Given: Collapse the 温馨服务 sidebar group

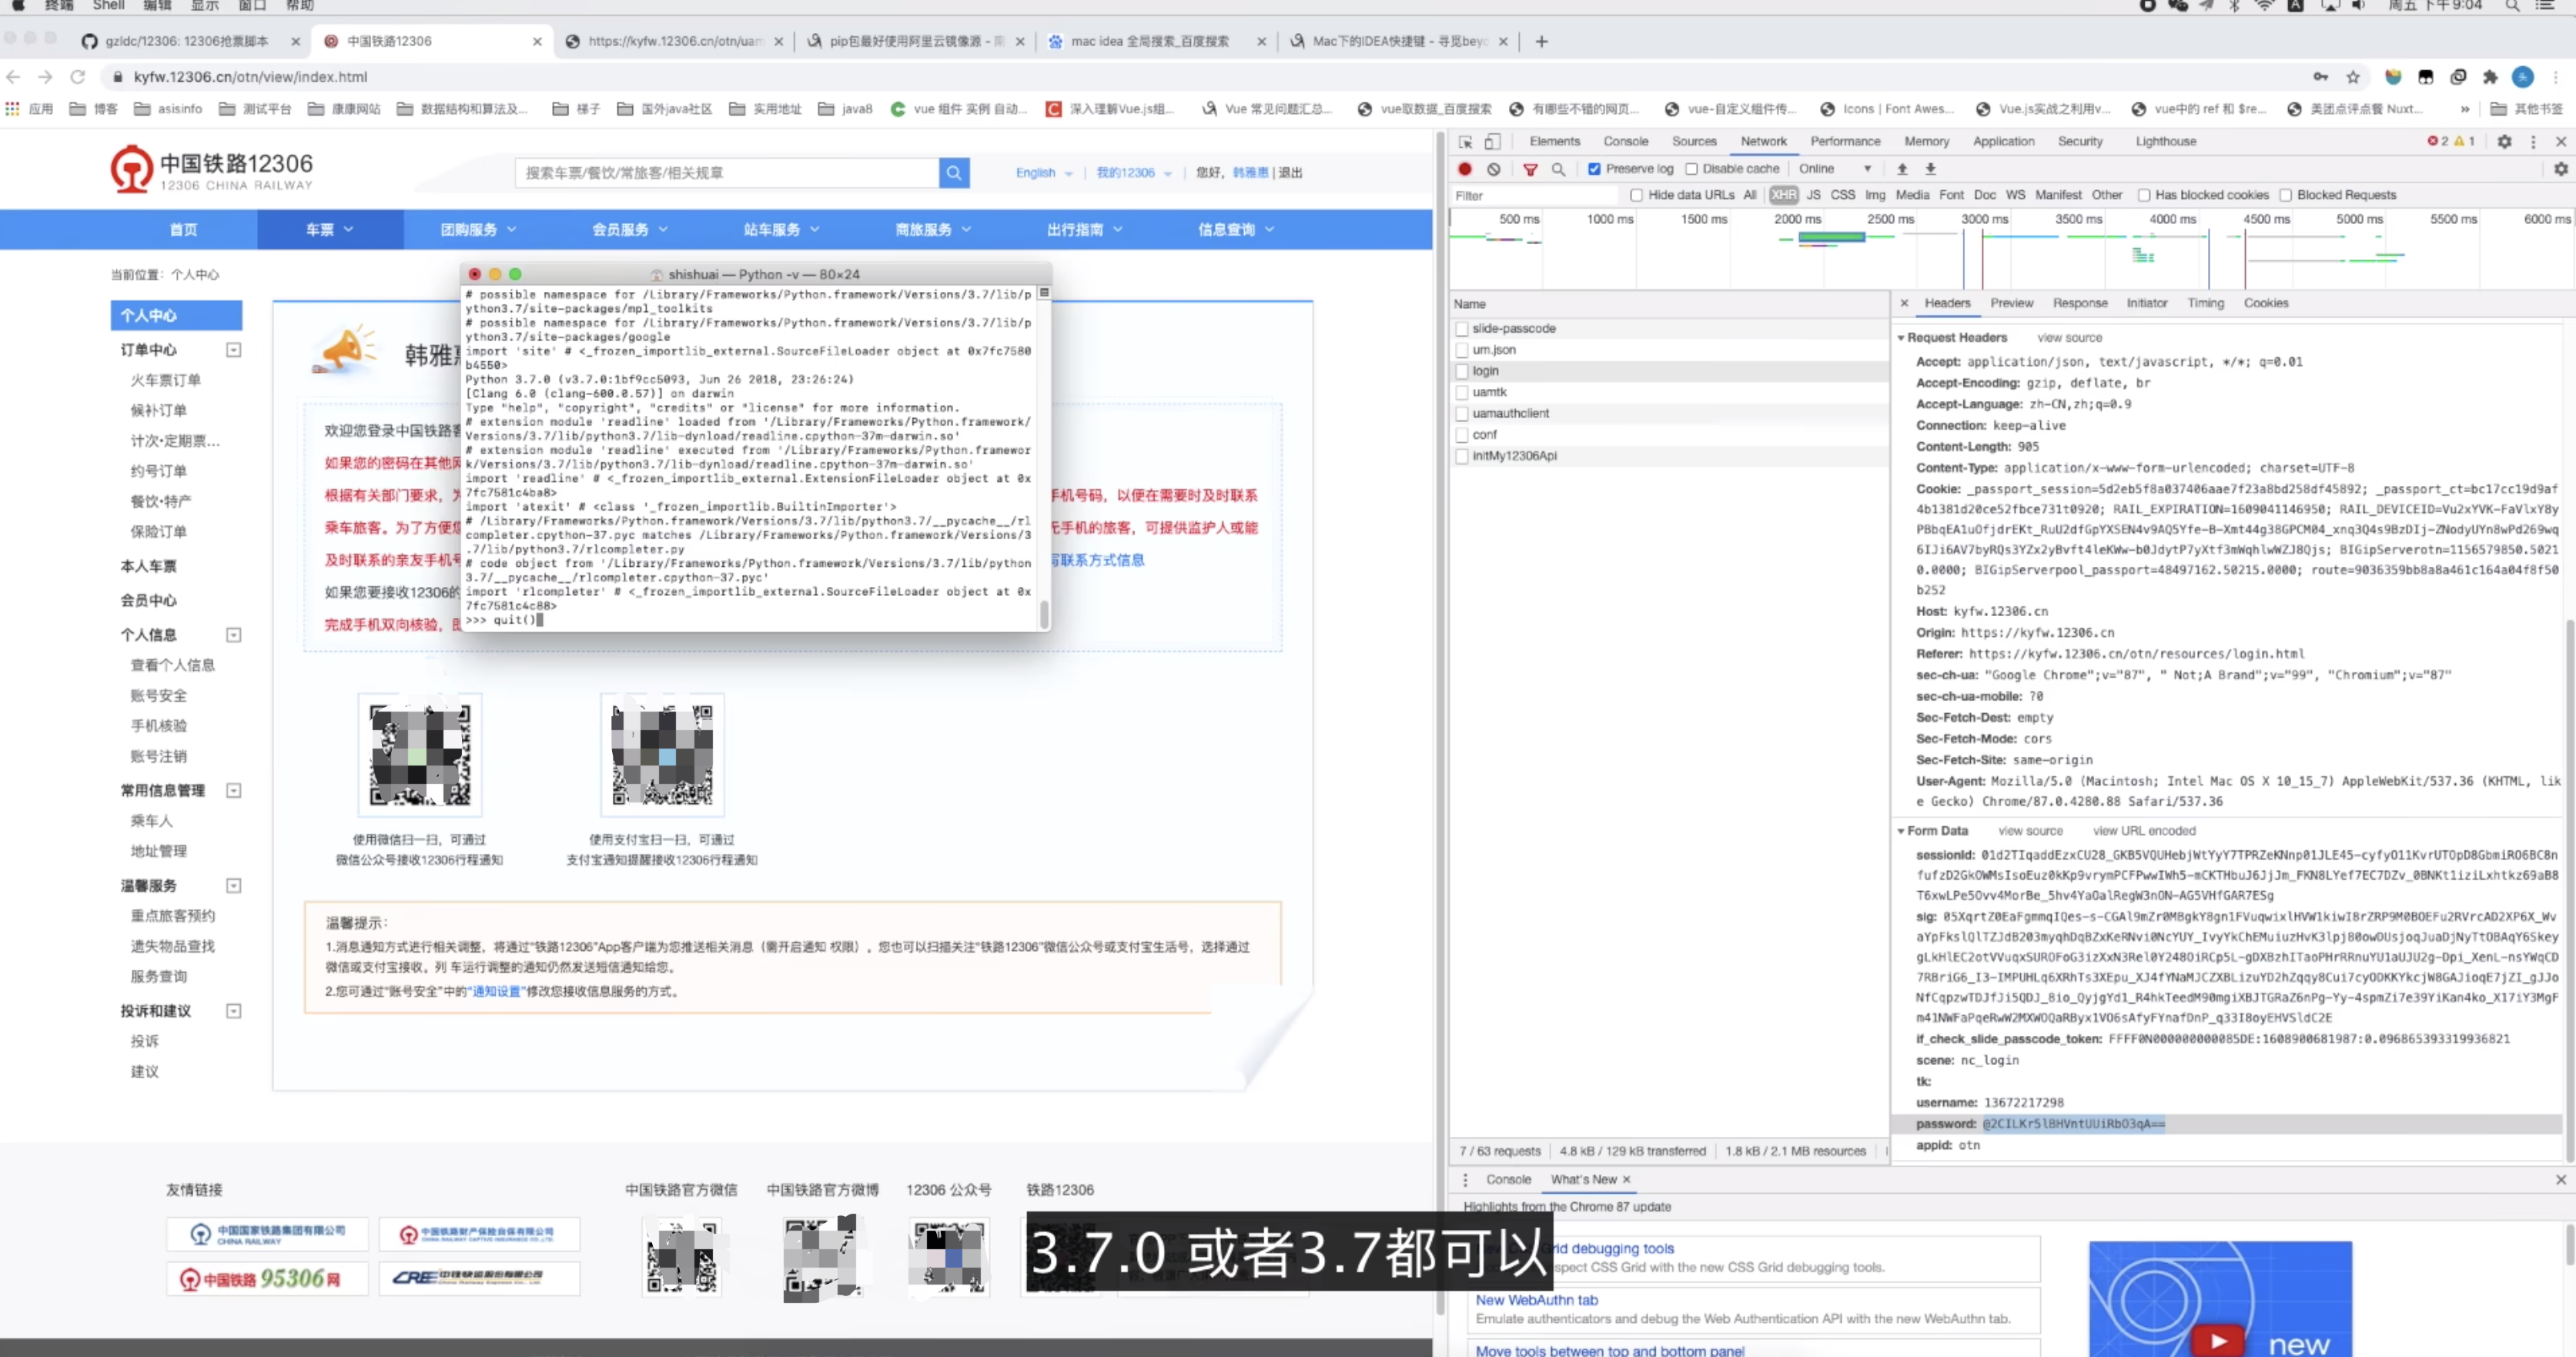Looking at the screenshot, I should pos(233,886).
